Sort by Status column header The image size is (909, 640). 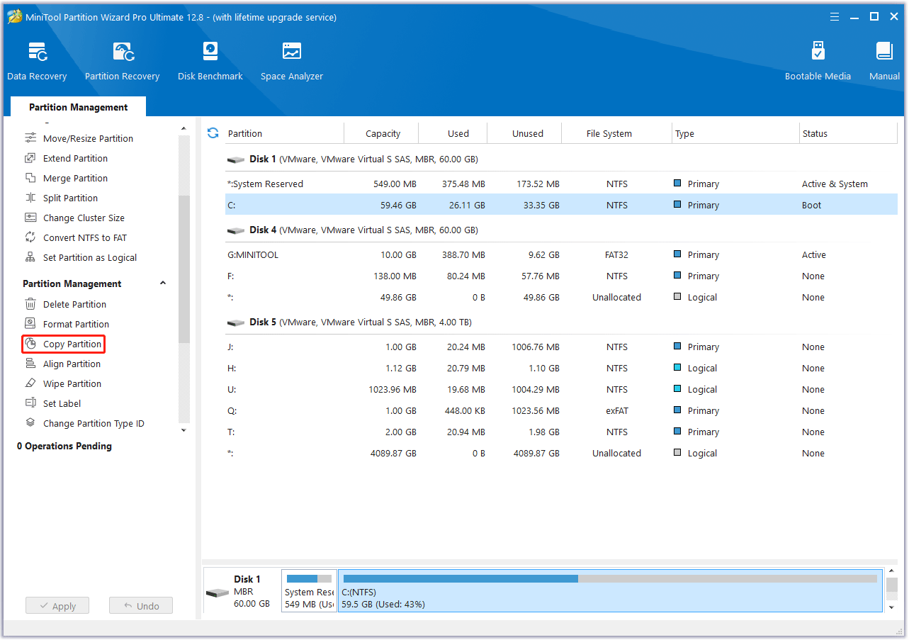point(847,133)
